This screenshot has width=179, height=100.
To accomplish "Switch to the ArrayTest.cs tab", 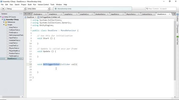I will pyautogui.click(x=53, y=14).
